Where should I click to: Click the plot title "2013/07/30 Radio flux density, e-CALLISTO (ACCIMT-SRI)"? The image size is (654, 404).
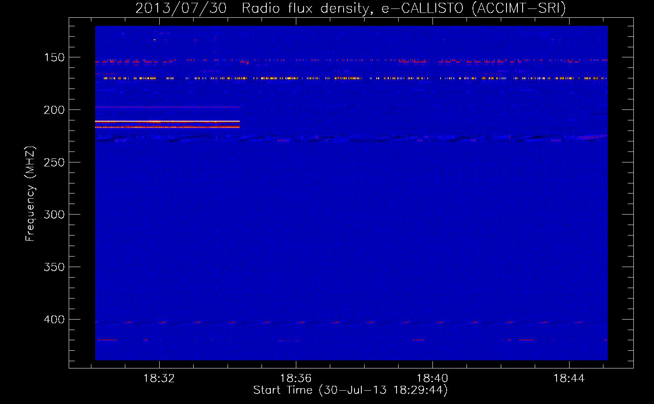pos(350,8)
